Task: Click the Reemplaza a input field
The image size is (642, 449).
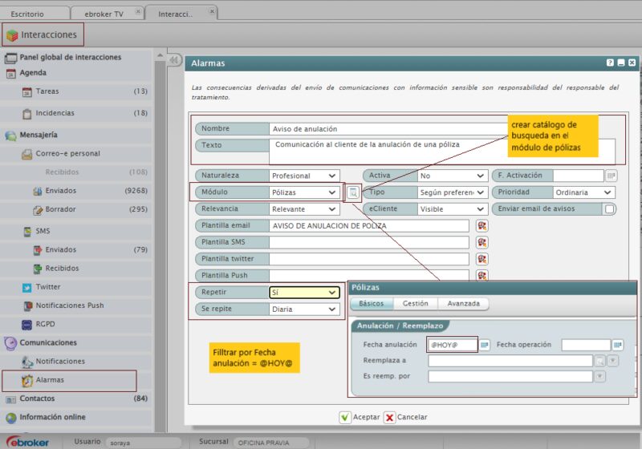Action: 510,361
